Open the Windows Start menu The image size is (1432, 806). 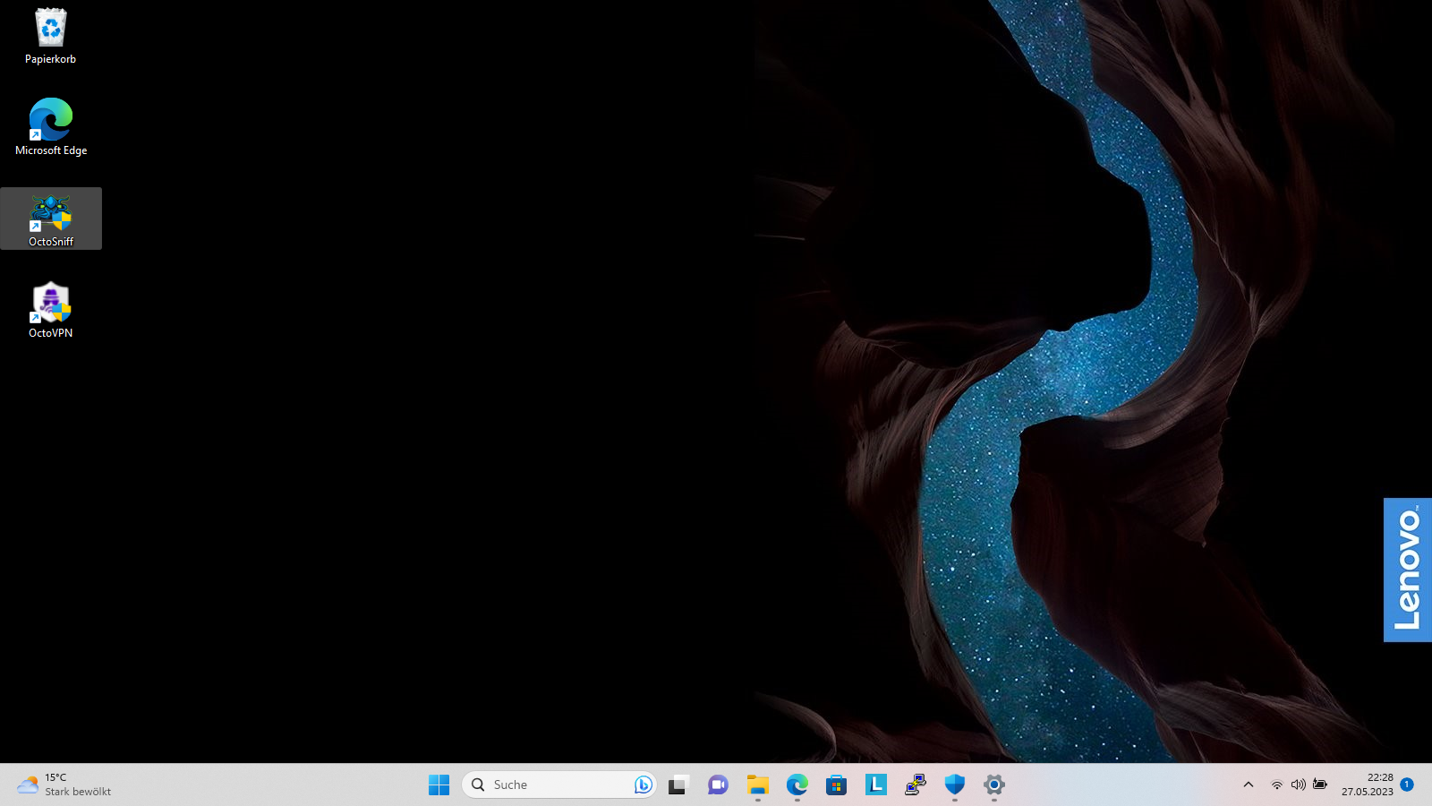[439, 785]
